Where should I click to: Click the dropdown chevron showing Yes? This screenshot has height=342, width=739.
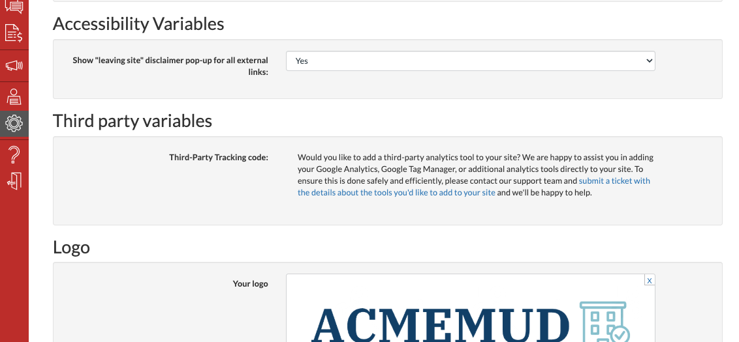[x=649, y=61]
